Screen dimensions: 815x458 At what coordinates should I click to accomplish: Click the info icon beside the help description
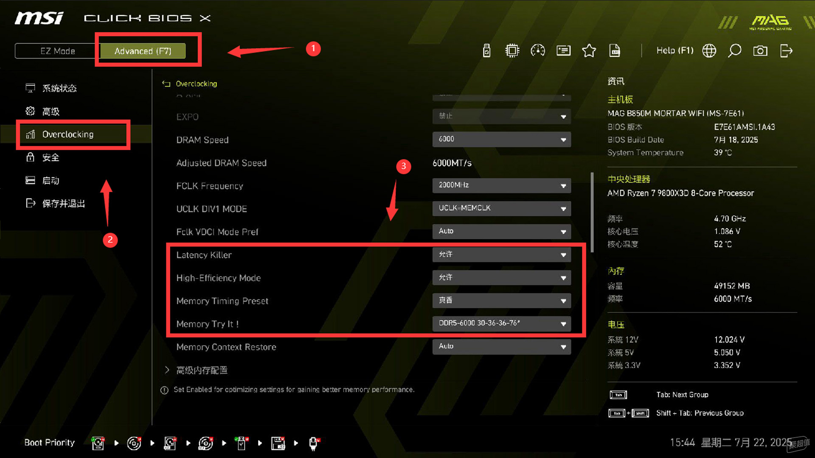[x=164, y=390]
